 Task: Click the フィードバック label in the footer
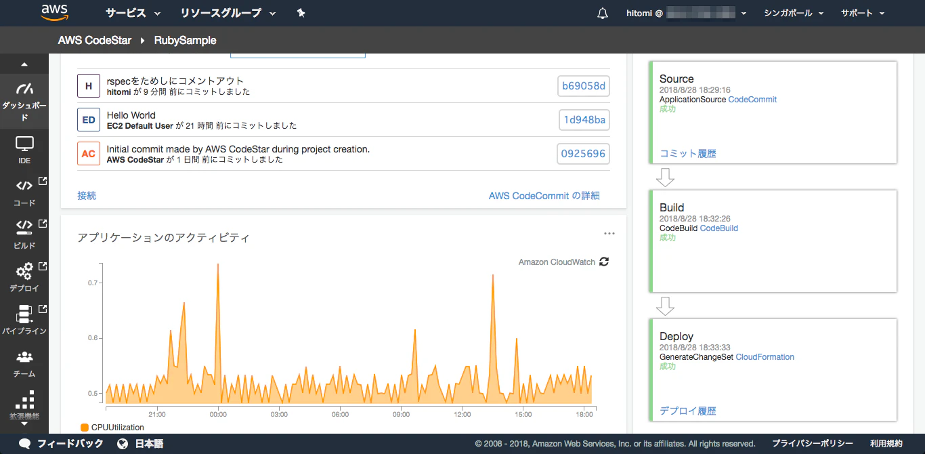(x=70, y=444)
